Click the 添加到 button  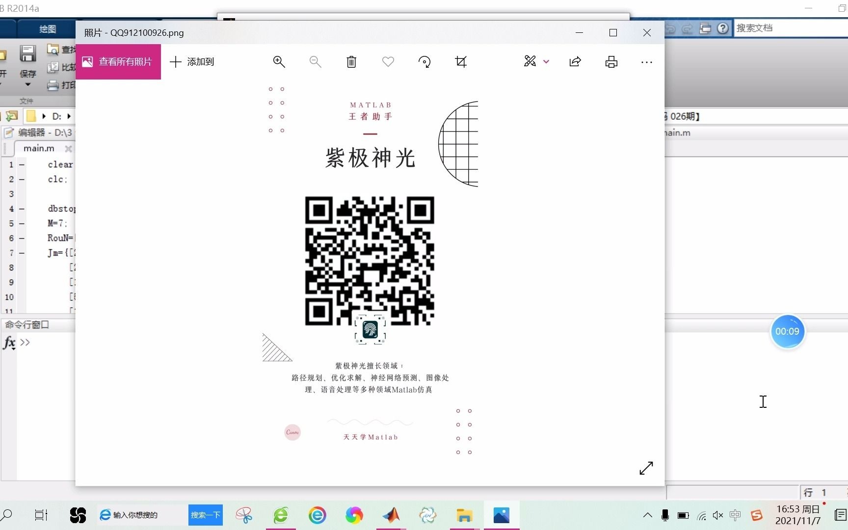[192, 62]
